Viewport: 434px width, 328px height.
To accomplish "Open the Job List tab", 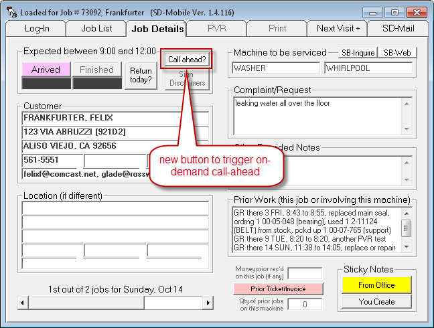I will [96, 28].
